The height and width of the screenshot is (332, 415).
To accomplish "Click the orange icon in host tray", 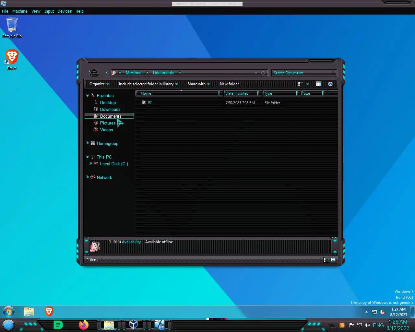I will point(342,325).
